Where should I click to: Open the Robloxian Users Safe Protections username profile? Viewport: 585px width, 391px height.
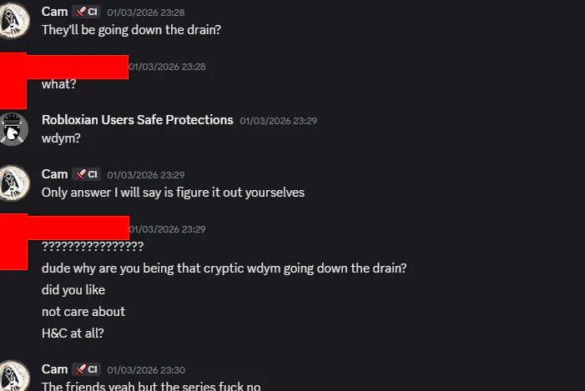pos(137,120)
